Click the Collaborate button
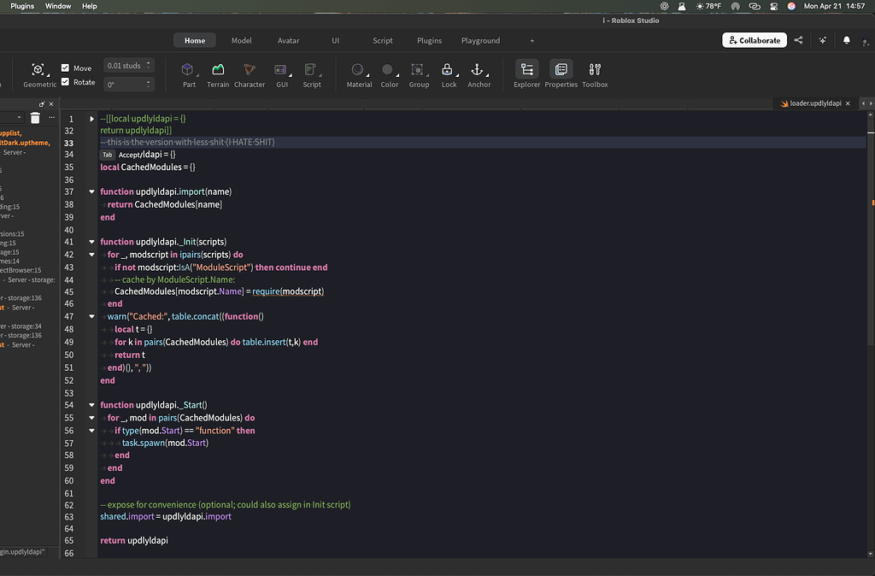The image size is (875, 576). [754, 40]
